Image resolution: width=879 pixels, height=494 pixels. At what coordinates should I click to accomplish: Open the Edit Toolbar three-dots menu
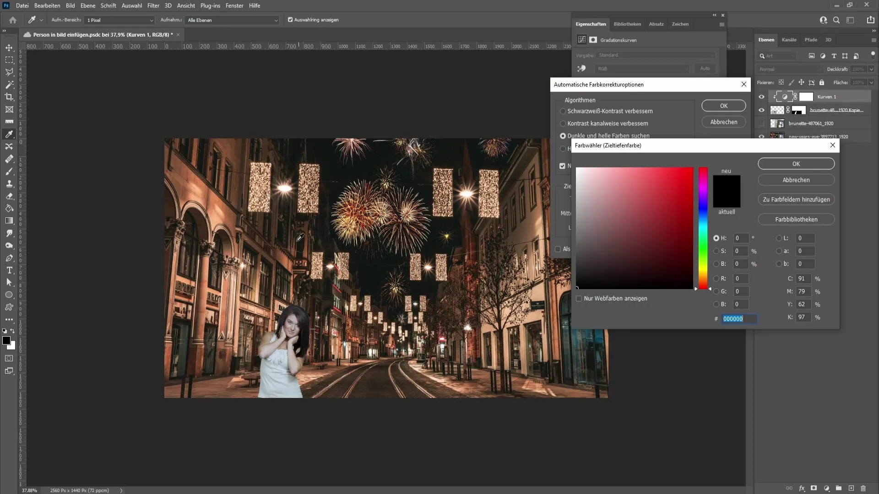click(9, 319)
